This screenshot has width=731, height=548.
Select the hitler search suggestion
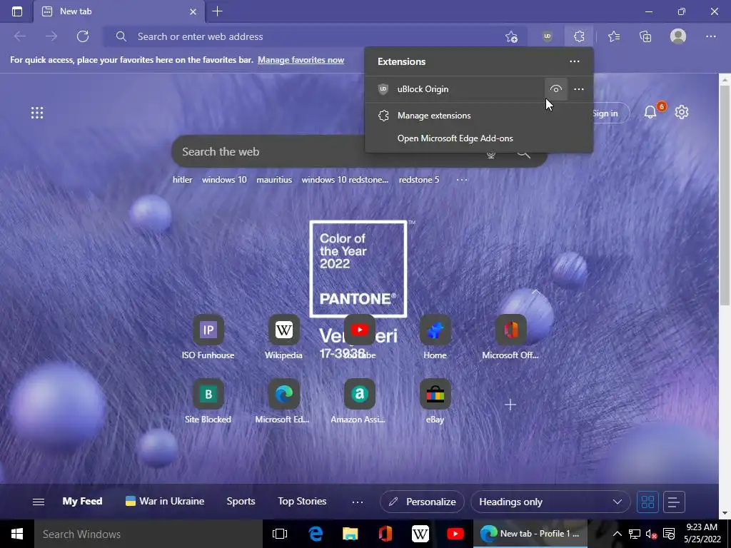(x=182, y=180)
